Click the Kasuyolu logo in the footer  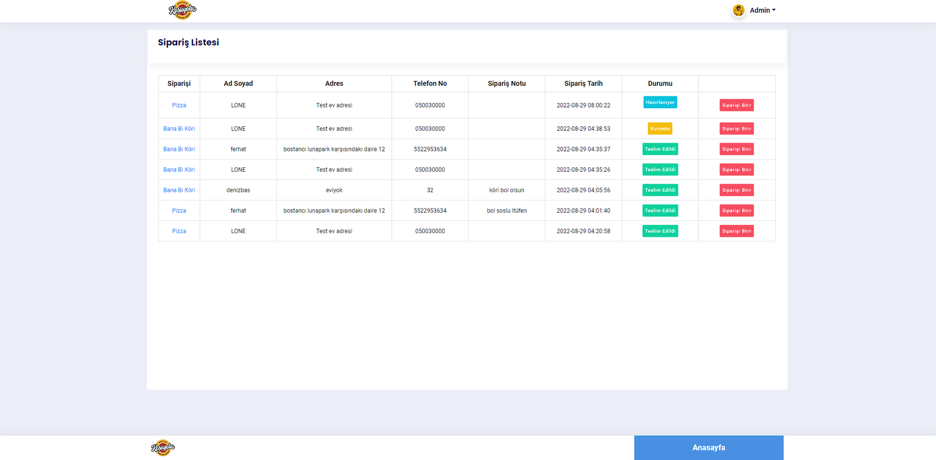[x=163, y=448]
